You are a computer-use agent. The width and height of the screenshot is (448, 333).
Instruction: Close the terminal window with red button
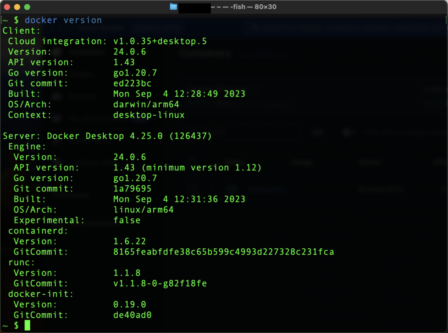(x=7, y=7)
